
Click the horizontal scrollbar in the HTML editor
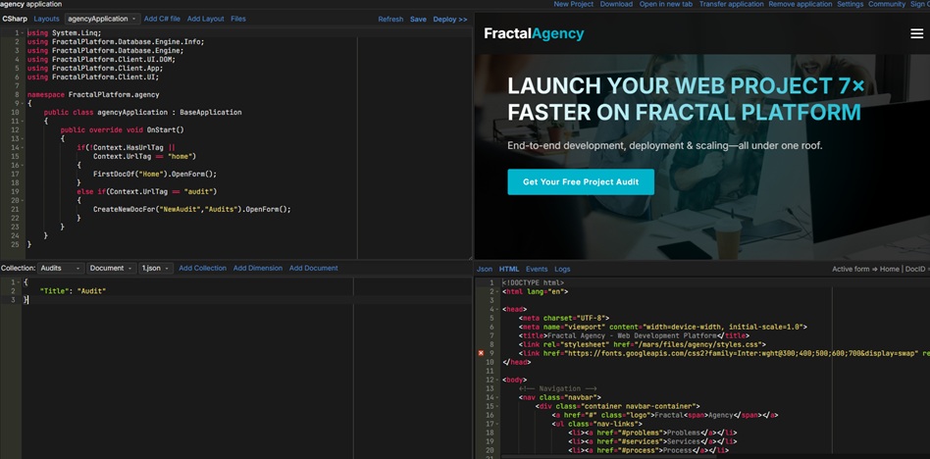[608, 457]
